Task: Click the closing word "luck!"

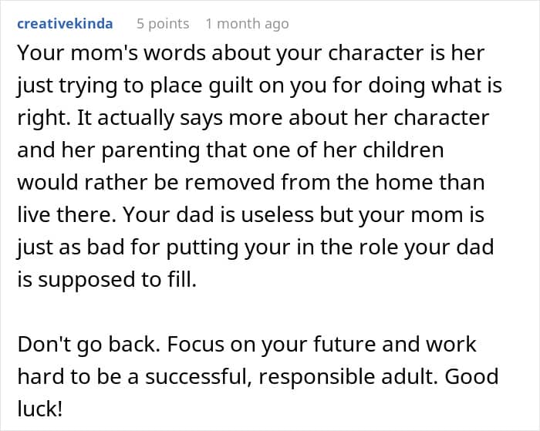Action: click(40, 409)
